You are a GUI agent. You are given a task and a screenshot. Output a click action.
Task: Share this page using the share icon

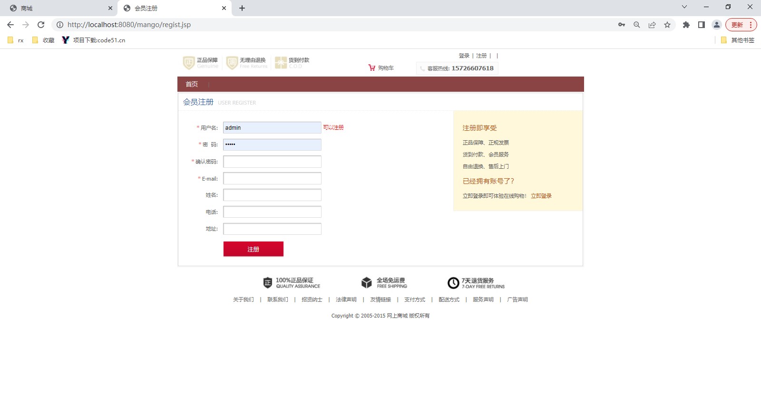652,25
